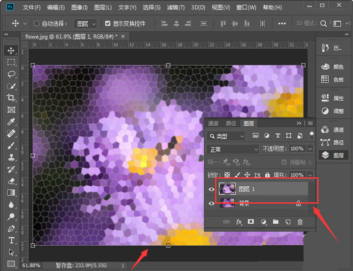The width and height of the screenshot is (353, 271).
Task: Select the Rectangle shape tool
Action: [11, 264]
